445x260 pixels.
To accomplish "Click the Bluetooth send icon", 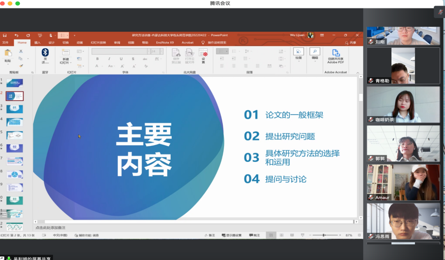I will (x=45, y=53).
